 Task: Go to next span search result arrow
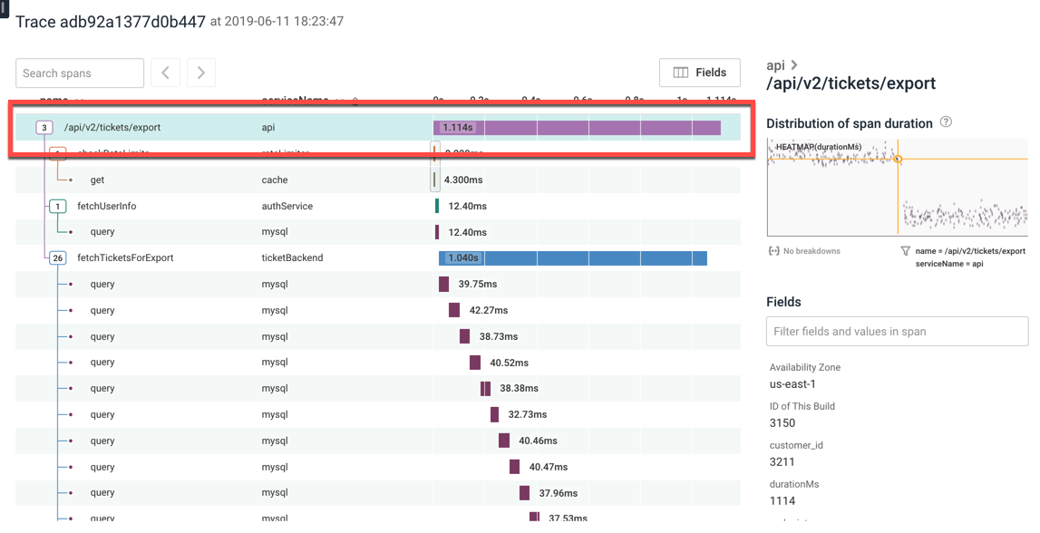[x=201, y=73]
